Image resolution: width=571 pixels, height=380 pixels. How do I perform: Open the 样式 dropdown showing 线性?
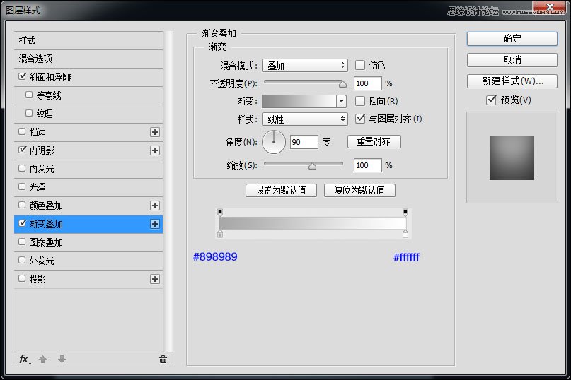pyautogui.click(x=305, y=119)
